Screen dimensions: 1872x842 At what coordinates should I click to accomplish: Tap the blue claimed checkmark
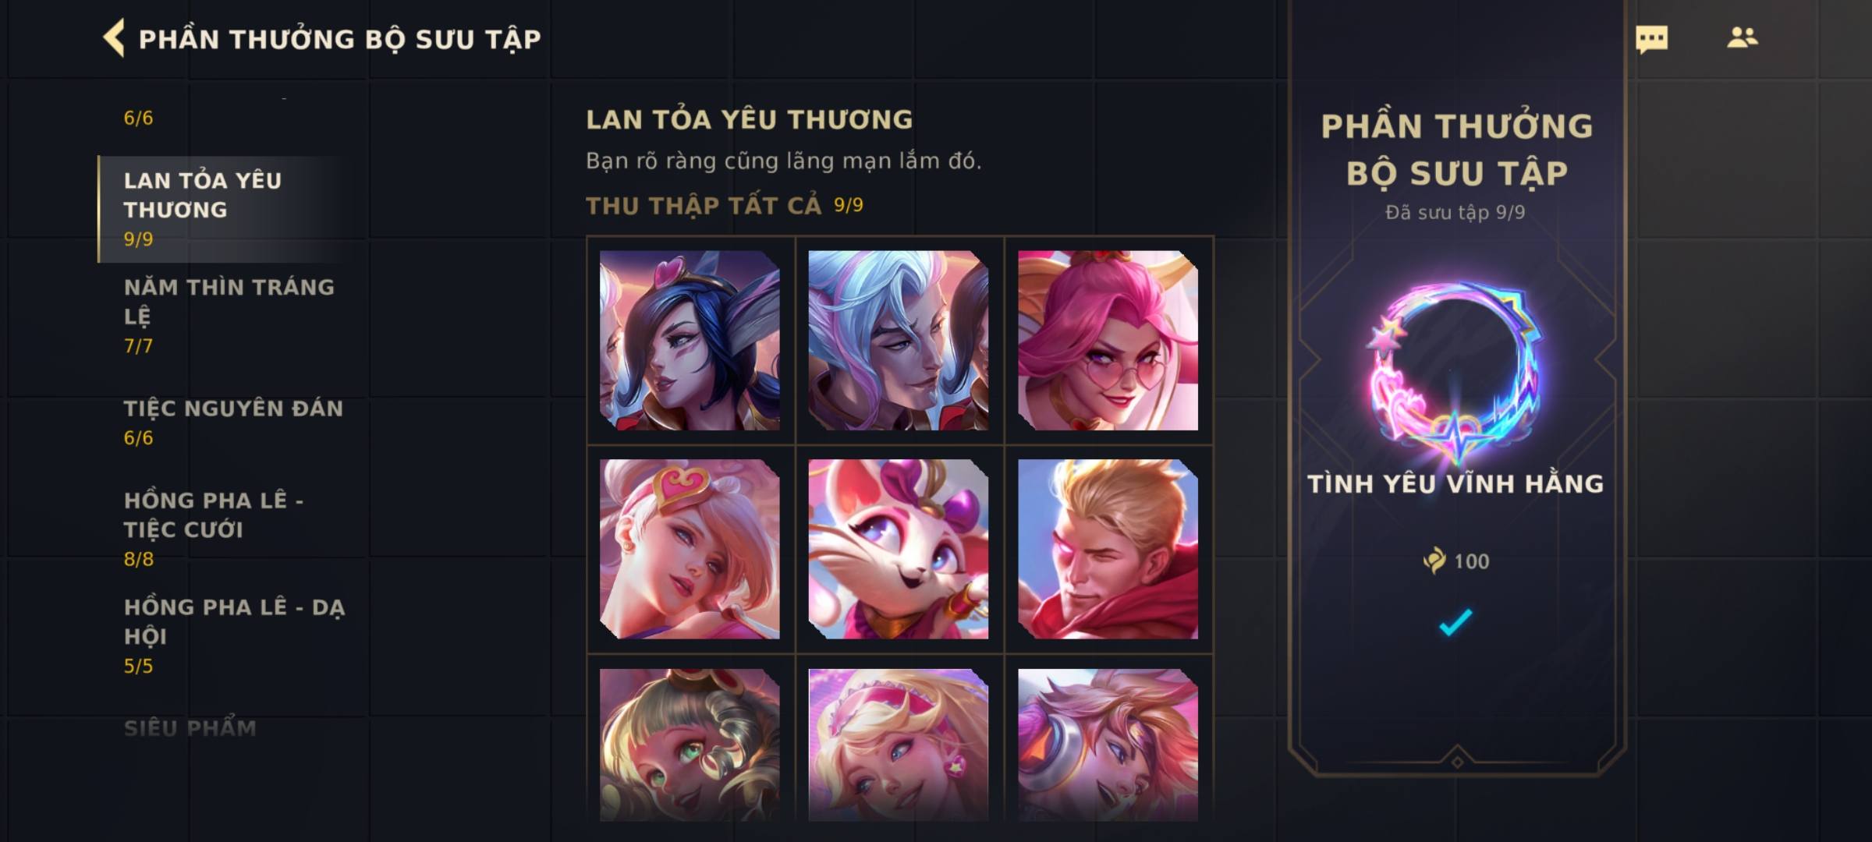point(1455,622)
